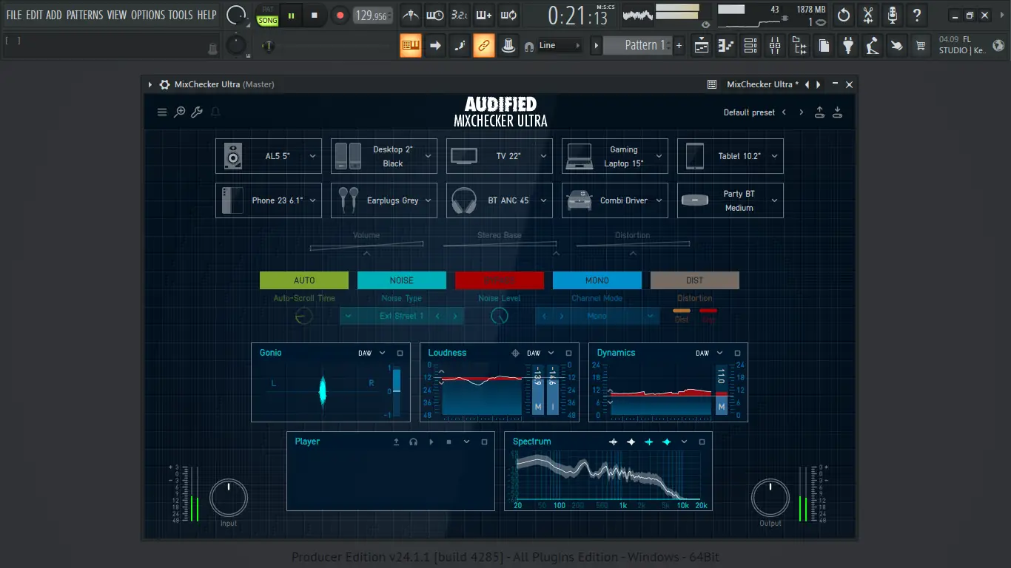The width and height of the screenshot is (1011, 568).
Task: Open the PATTERNS menu
Action: tap(85, 15)
